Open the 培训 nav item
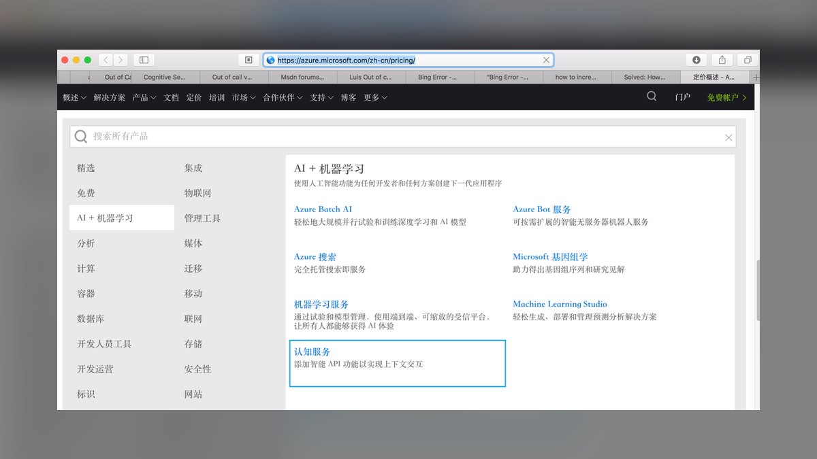Image resolution: width=817 pixels, height=459 pixels. click(x=217, y=97)
